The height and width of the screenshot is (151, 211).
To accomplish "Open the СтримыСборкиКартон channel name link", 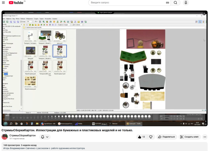I will 22,135.
